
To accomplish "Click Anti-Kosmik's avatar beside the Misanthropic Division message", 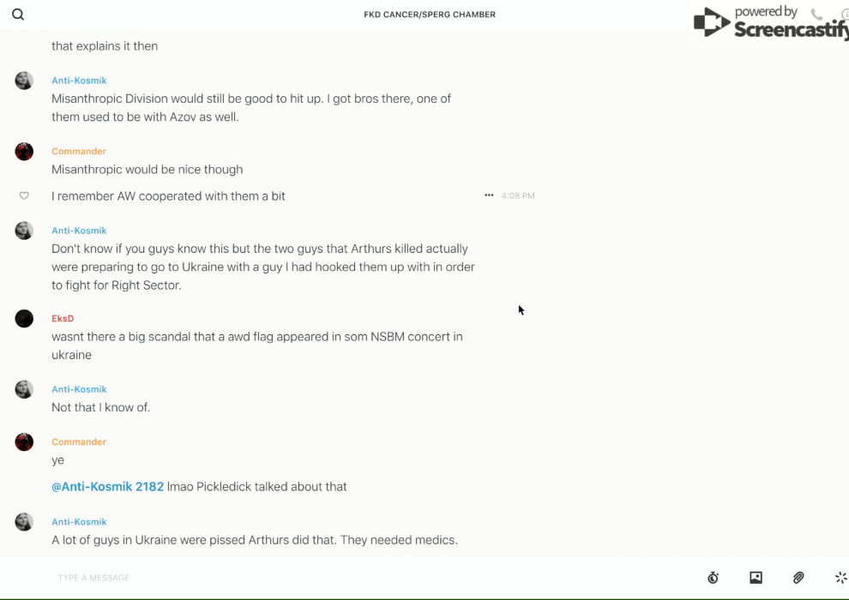I will [x=24, y=81].
